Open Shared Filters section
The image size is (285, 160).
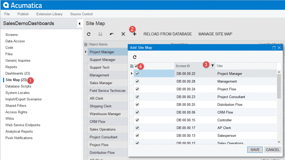pos(16,106)
